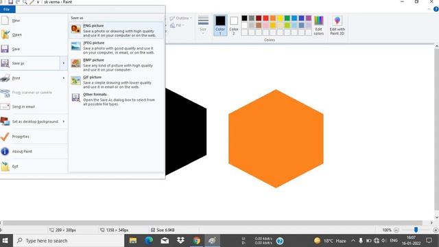Open the line Size selector
Image resolution: width=439 pixels, height=247 pixels.
[x=203, y=25]
